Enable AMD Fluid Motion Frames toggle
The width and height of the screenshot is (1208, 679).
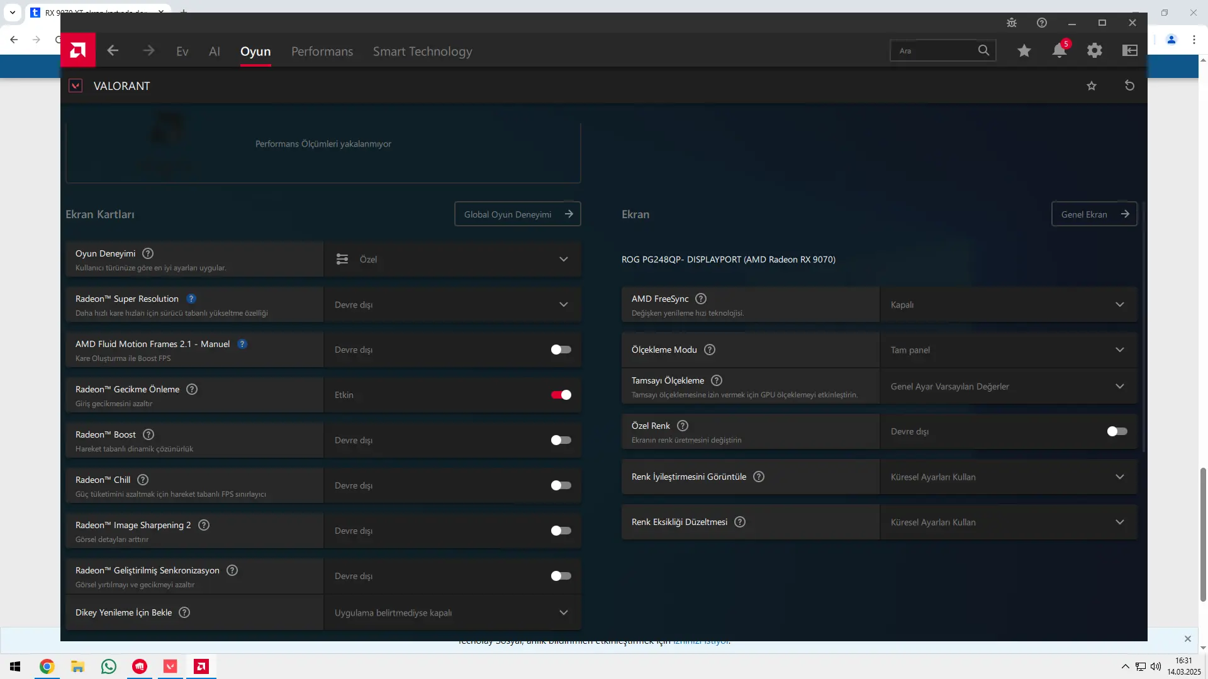click(x=561, y=350)
